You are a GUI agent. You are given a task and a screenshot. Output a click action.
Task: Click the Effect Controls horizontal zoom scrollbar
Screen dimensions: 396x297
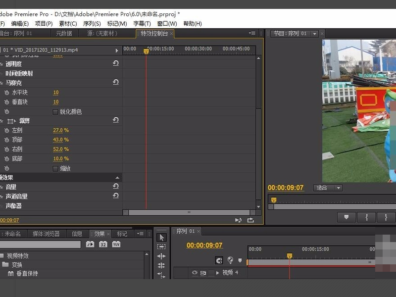coord(189,213)
